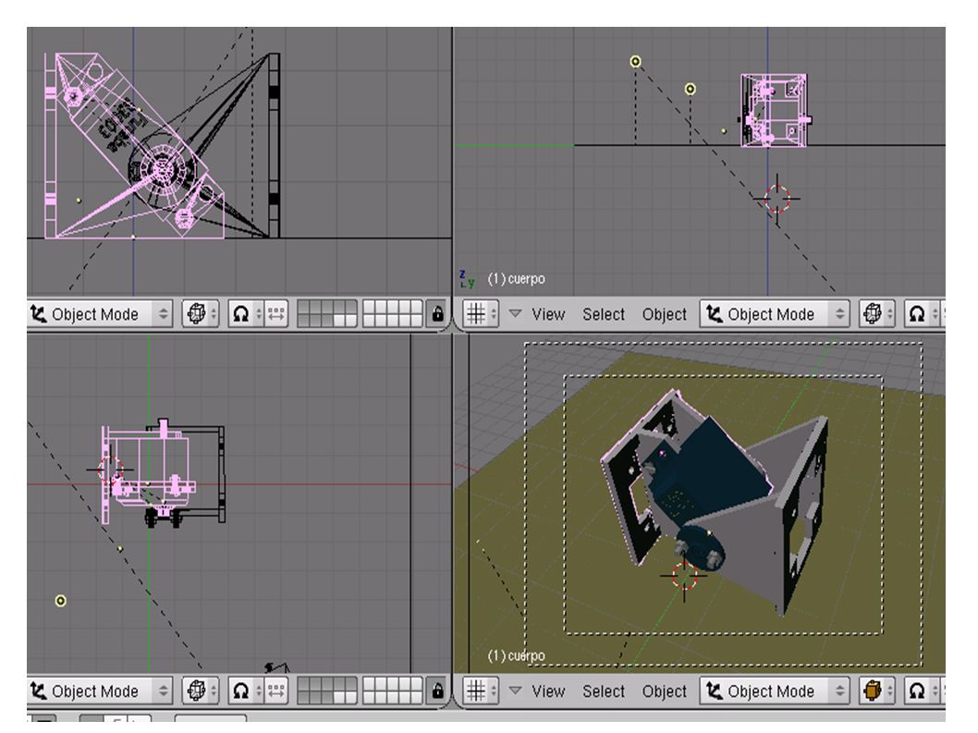
Task: Open the wireframe draw type menu in upper-left viewport
Action: click(x=200, y=313)
